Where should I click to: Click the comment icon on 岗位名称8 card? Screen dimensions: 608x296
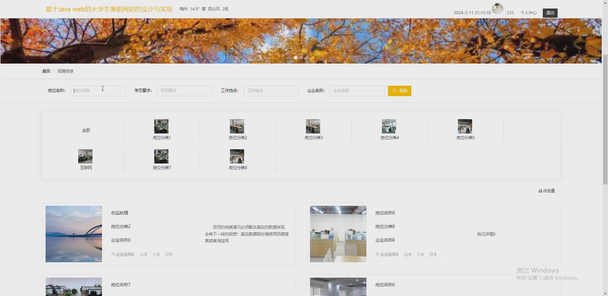431,254
